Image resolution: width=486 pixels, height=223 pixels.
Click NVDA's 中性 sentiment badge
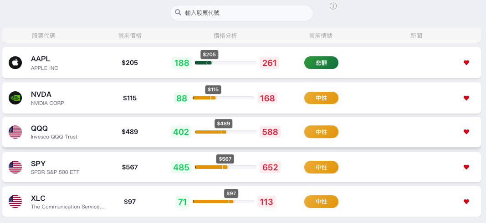321,98
